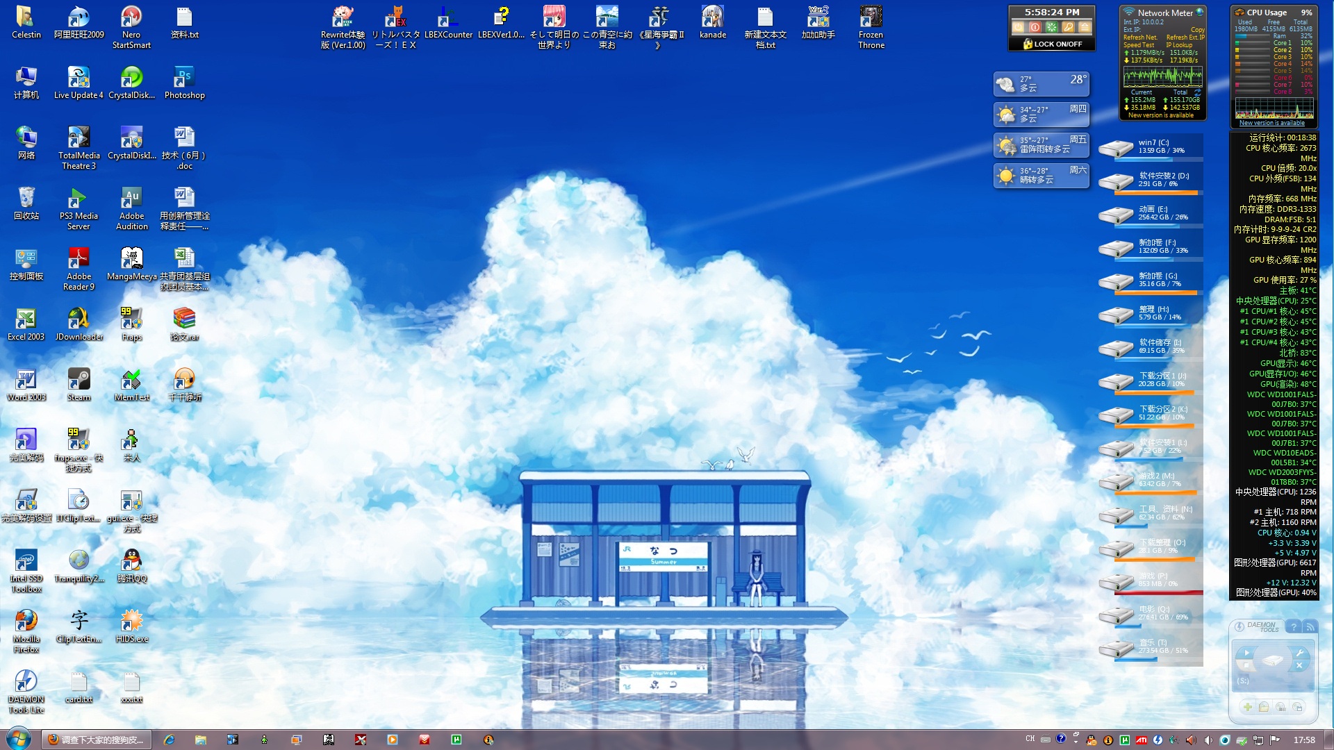The height and width of the screenshot is (750, 1334).
Task: Open DAEMON Tools Lite desktop shortcut
Action: 26,692
